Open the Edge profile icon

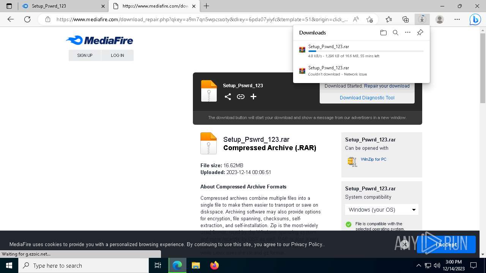(x=440, y=19)
